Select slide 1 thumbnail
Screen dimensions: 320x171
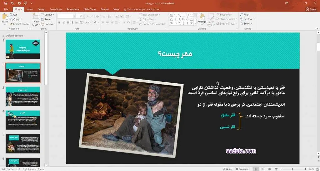[22, 49]
